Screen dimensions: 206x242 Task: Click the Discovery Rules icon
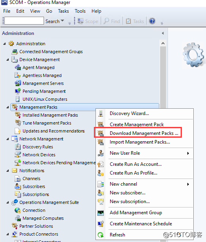click(x=18, y=147)
